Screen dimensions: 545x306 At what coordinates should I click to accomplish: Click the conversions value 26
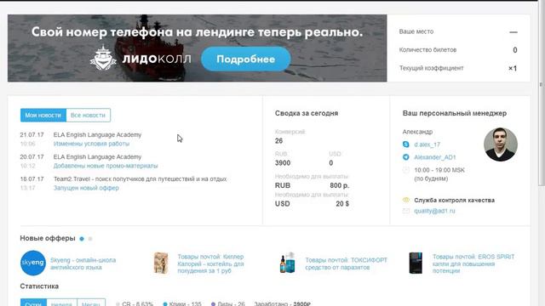[x=278, y=141]
